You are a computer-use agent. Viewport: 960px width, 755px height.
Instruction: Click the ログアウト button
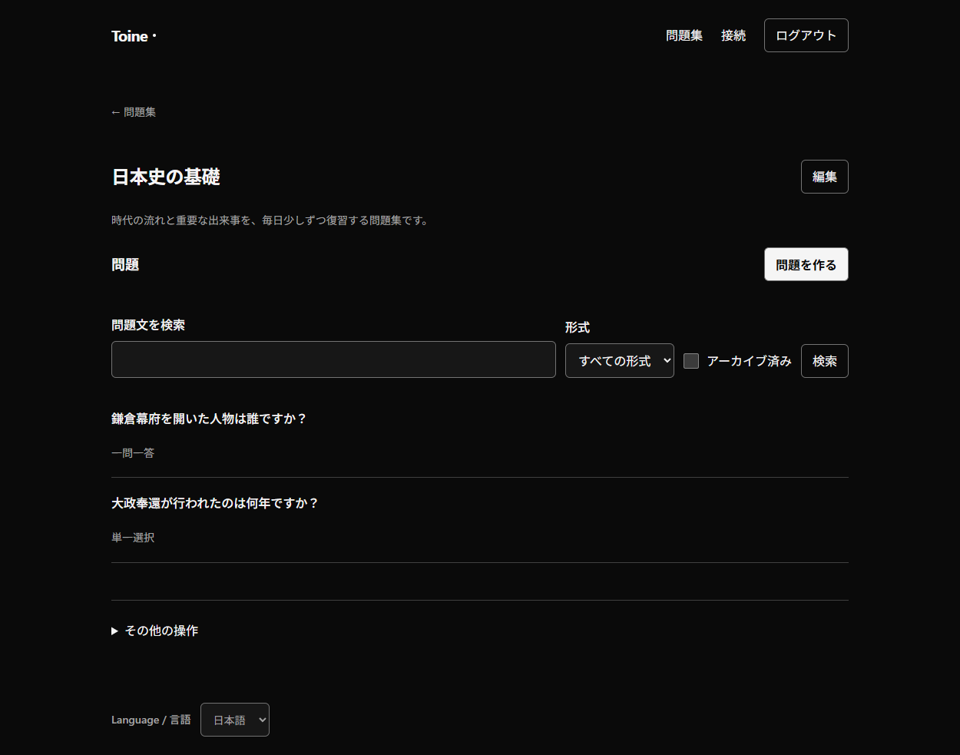[x=806, y=35]
